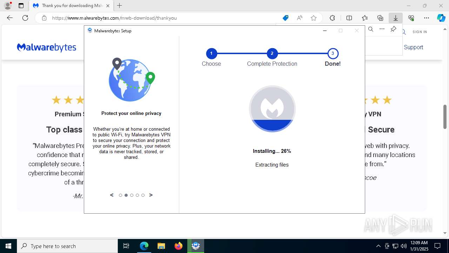
Task: Open the notification center icon
Action: click(x=437, y=246)
